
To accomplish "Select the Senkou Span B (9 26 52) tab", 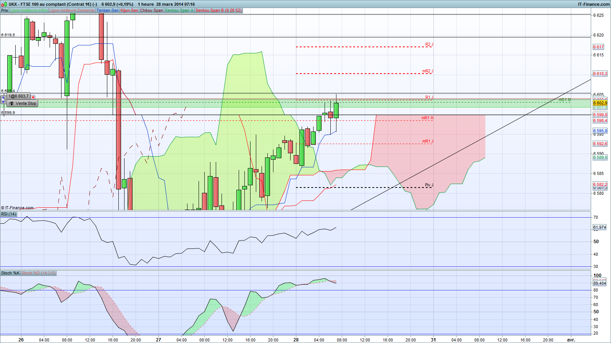I will (218, 10).
